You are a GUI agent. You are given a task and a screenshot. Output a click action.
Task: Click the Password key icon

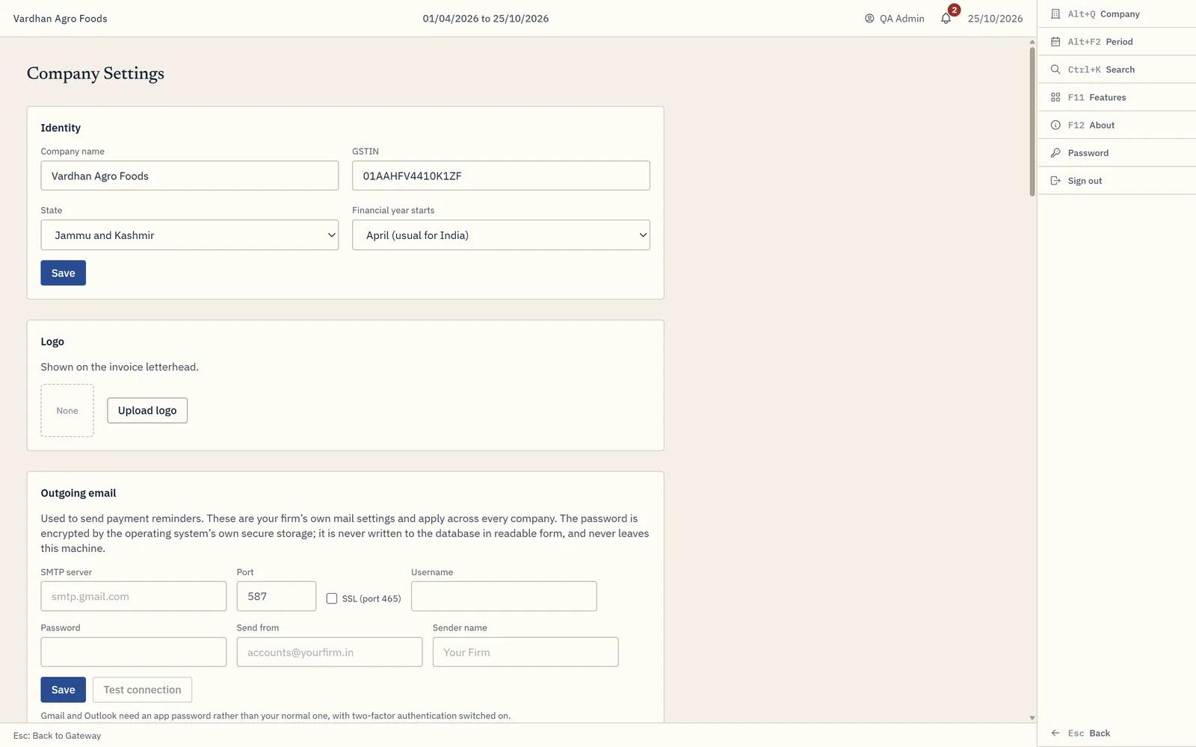pyautogui.click(x=1055, y=153)
